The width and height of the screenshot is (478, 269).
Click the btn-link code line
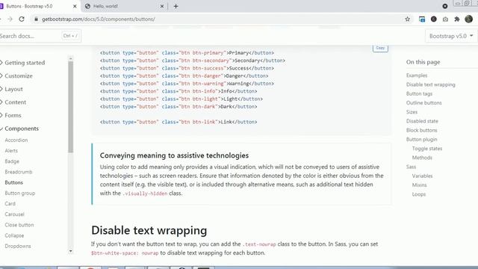click(x=179, y=122)
